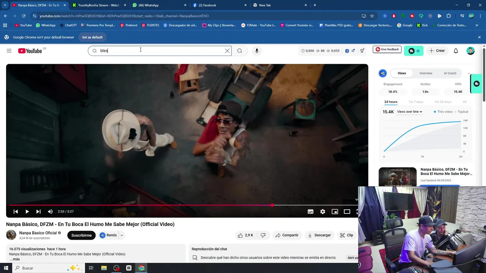The height and width of the screenshot is (273, 486).
Task: Open YouTube account avatar menu
Action: 470,51
